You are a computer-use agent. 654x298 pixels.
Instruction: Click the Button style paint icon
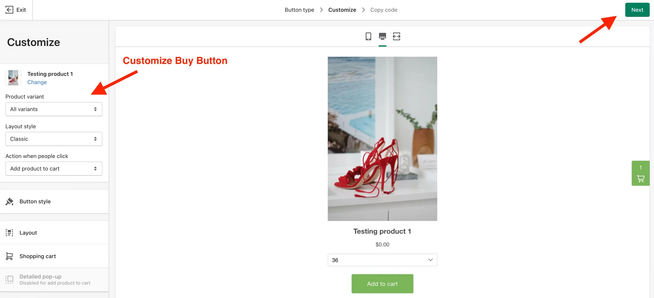point(10,202)
